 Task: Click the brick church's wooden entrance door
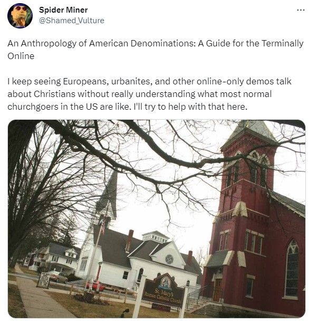[x=218, y=290]
